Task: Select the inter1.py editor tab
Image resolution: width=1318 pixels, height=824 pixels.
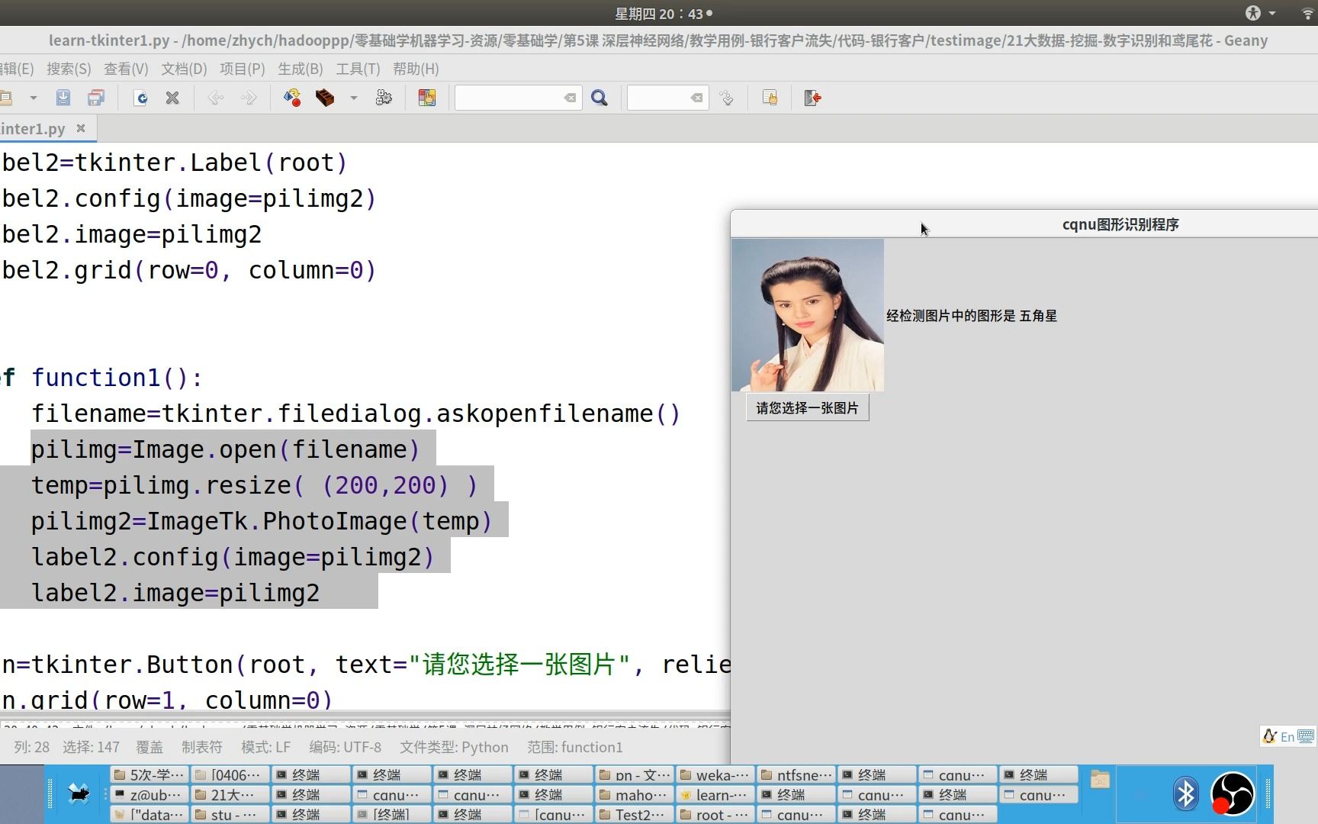Action: [34, 128]
